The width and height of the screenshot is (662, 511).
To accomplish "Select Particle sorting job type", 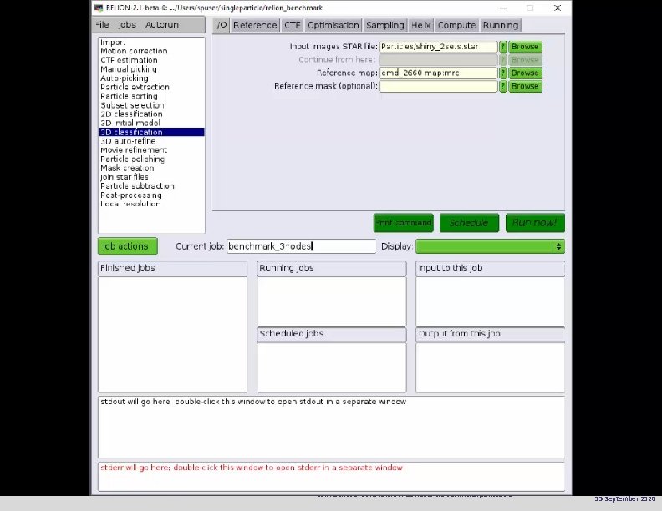I will pos(151,96).
